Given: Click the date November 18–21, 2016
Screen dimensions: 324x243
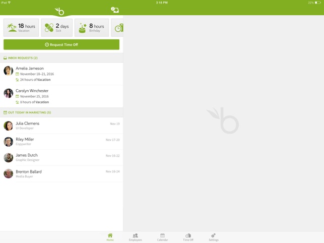Looking at the screenshot, I should point(37,74).
